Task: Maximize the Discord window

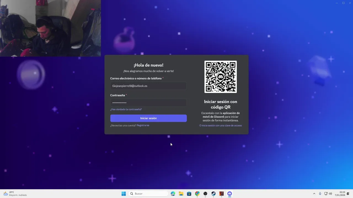Action: click(x=343, y=3)
